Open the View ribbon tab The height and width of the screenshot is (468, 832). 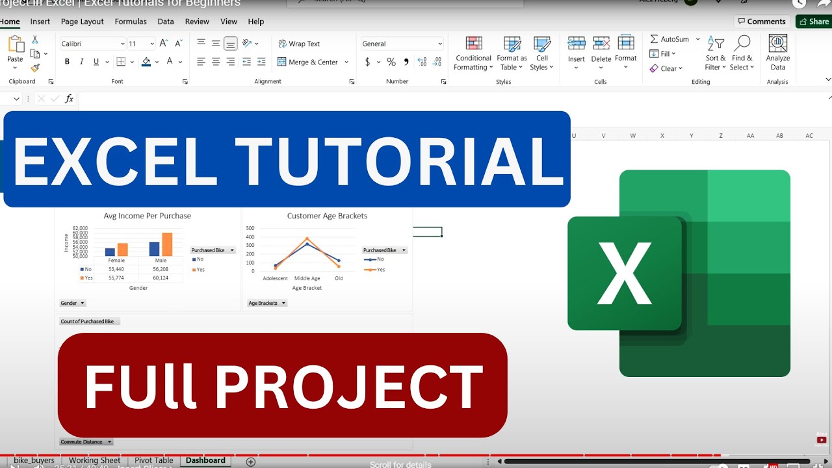[229, 21]
